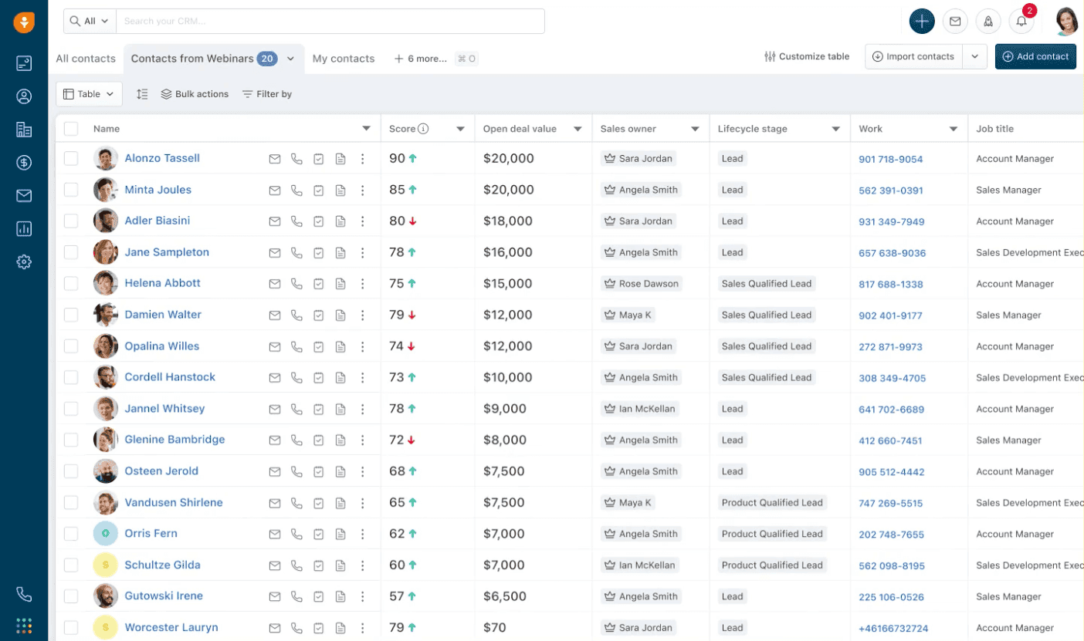The width and height of the screenshot is (1084, 641).
Task: Click Customize table button
Action: [x=807, y=56]
